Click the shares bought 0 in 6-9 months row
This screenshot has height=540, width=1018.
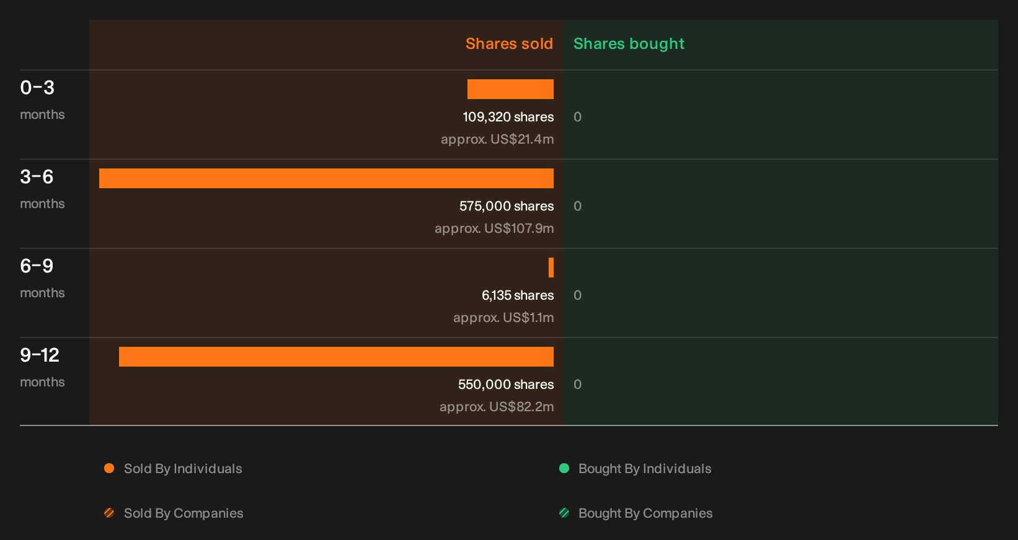coord(577,295)
